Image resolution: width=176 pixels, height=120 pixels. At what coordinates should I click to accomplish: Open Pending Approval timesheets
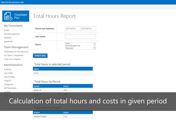[12, 34]
